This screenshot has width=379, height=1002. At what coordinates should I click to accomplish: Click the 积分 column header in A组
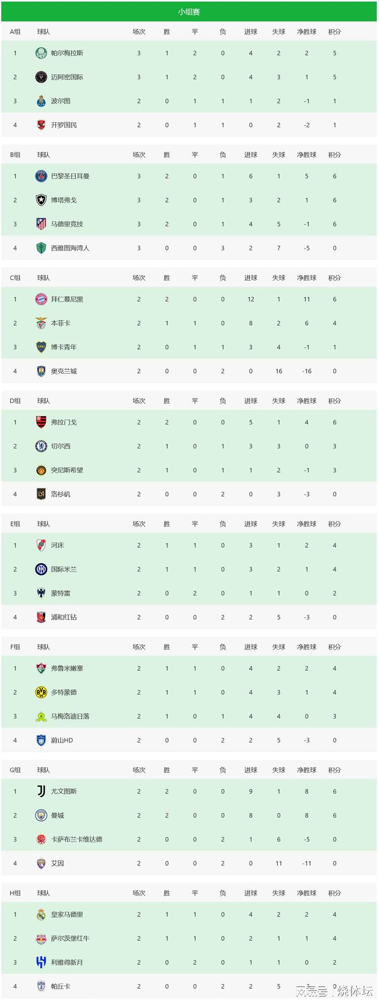coord(334,32)
